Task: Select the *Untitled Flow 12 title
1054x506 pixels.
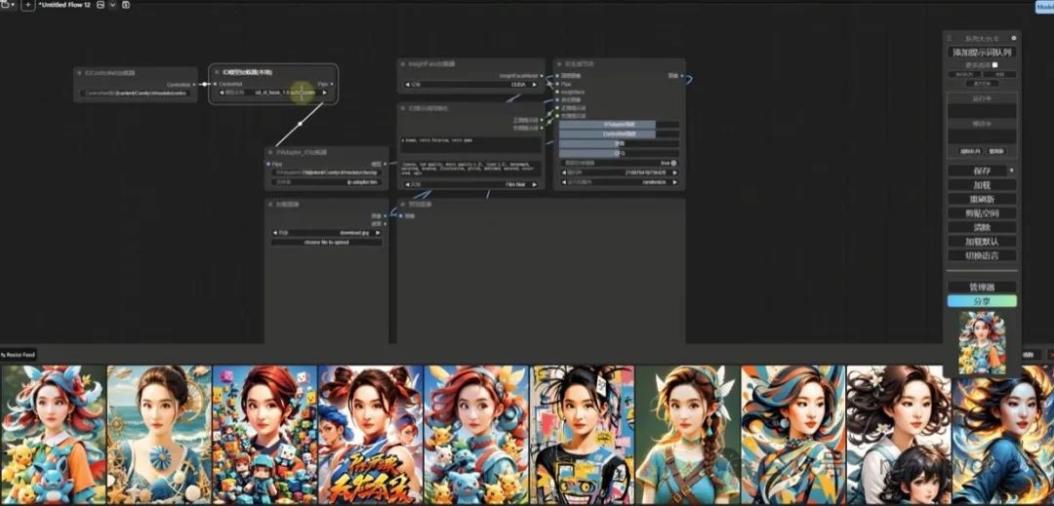Action: coord(64,5)
